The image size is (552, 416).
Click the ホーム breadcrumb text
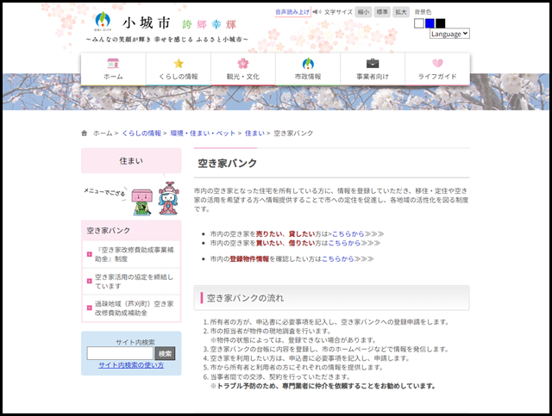pos(103,133)
